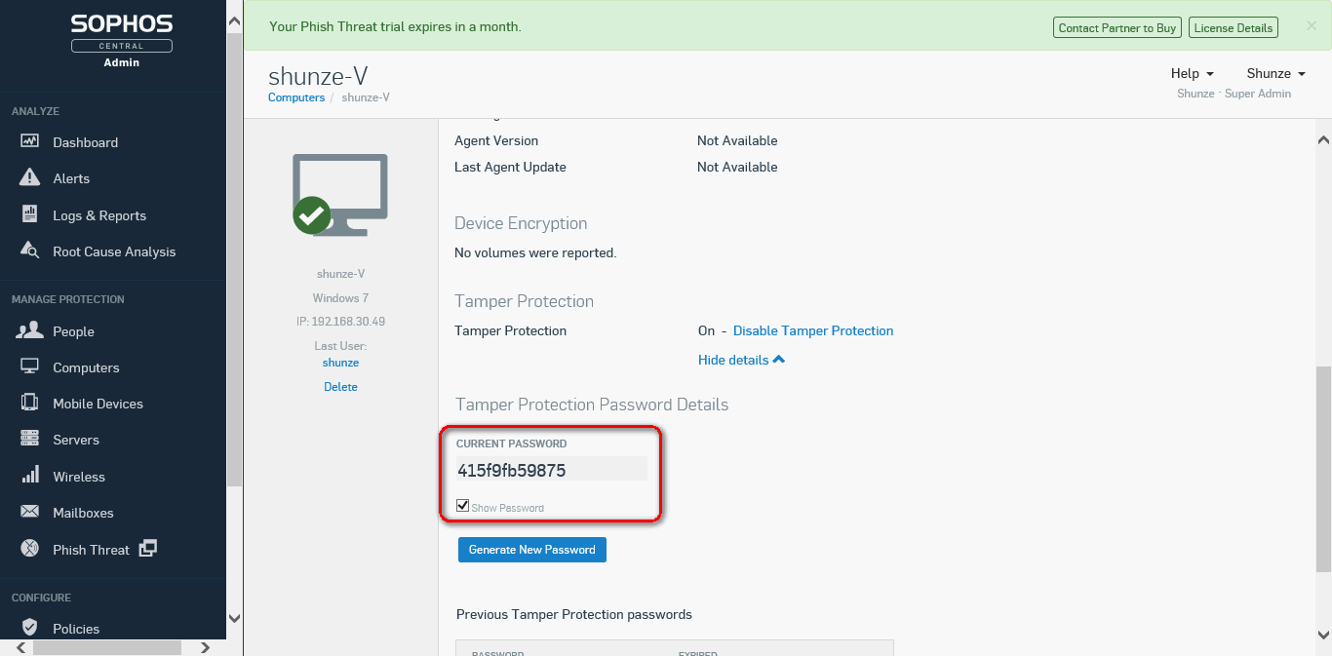Click the Tamper Protection Password Details heading
The height and width of the screenshot is (656, 1332).
[592, 405]
